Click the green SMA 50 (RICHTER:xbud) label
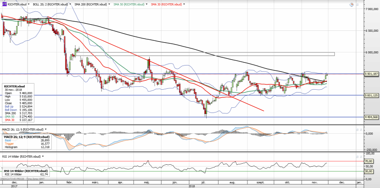This screenshot has height=188, width=380. (x=129, y=4)
